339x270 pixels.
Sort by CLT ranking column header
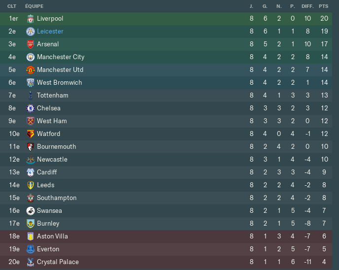point(12,6)
